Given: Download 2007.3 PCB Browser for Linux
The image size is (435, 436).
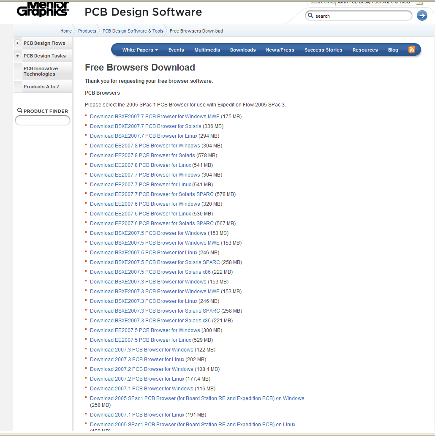Looking at the screenshot, I should [137, 360].
